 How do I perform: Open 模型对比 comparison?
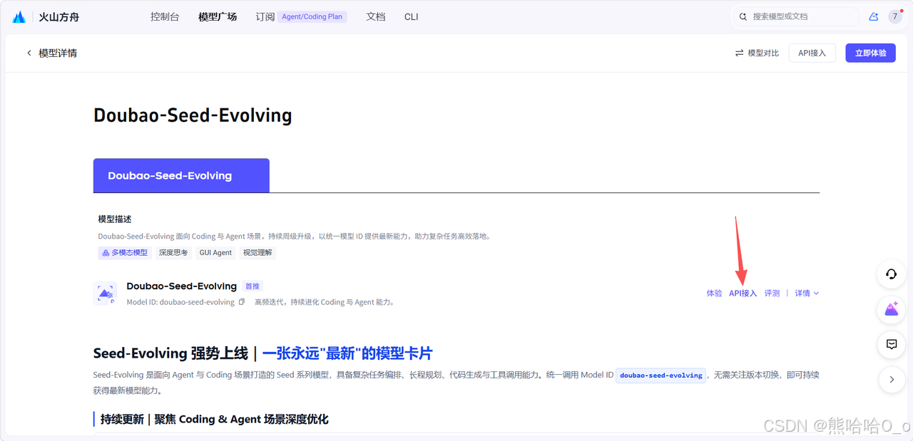click(757, 53)
